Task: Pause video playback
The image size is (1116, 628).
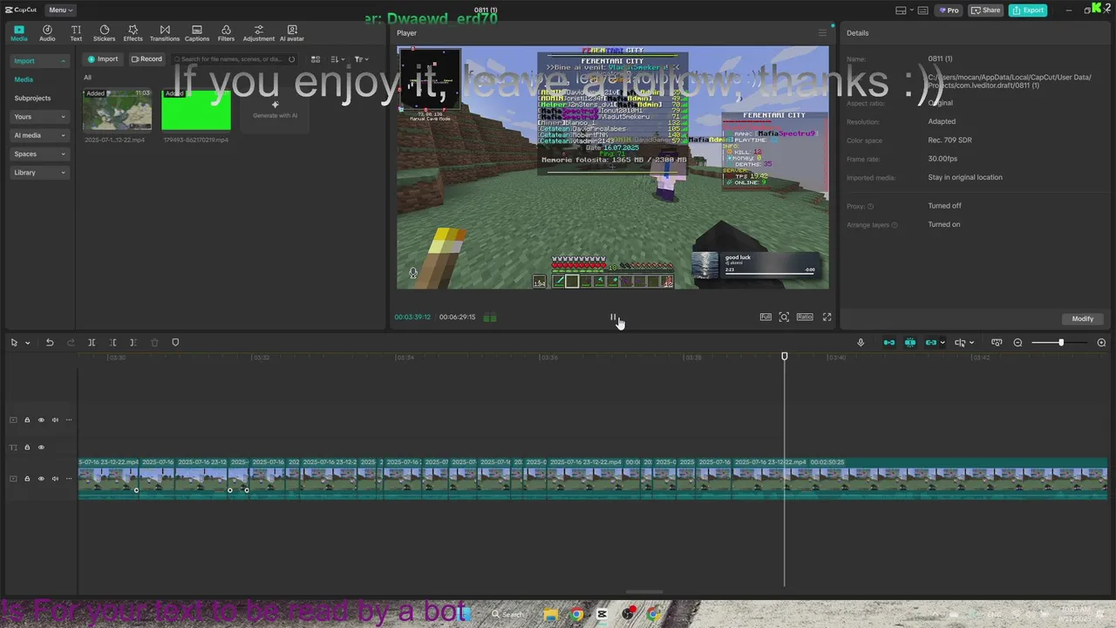Action: point(613,317)
